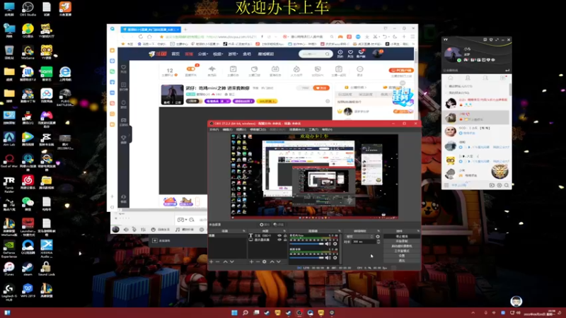The height and width of the screenshot is (318, 566).
Task: Click the OBS 开始录制 button
Action: tap(402, 241)
